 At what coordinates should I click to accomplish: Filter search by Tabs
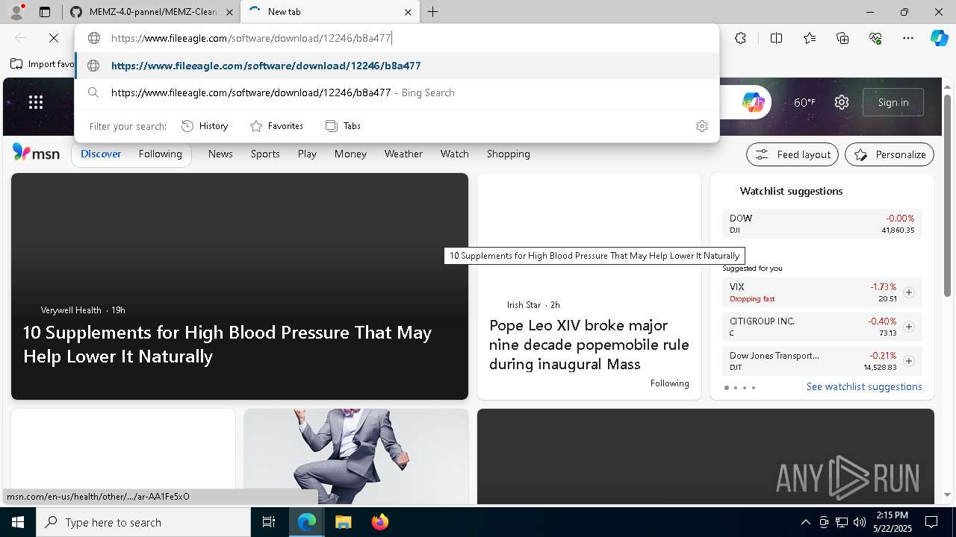343,126
